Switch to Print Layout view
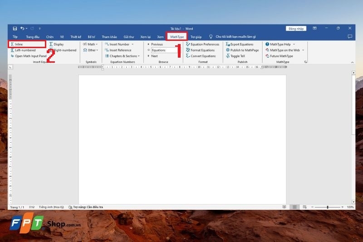Viewport: 363px width, 242px height. click(294, 207)
